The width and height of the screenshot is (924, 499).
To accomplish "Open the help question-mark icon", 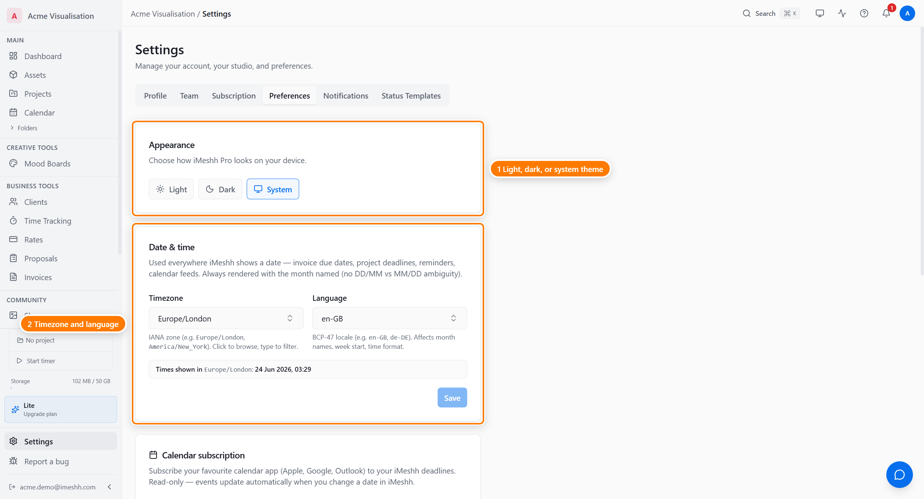I will pyautogui.click(x=864, y=13).
